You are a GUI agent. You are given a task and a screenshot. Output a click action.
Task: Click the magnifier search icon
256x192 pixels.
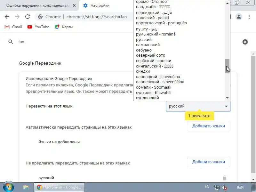pyautogui.click(x=11, y=42)
